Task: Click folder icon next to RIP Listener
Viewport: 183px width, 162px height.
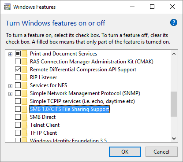Action: (24, 77)
